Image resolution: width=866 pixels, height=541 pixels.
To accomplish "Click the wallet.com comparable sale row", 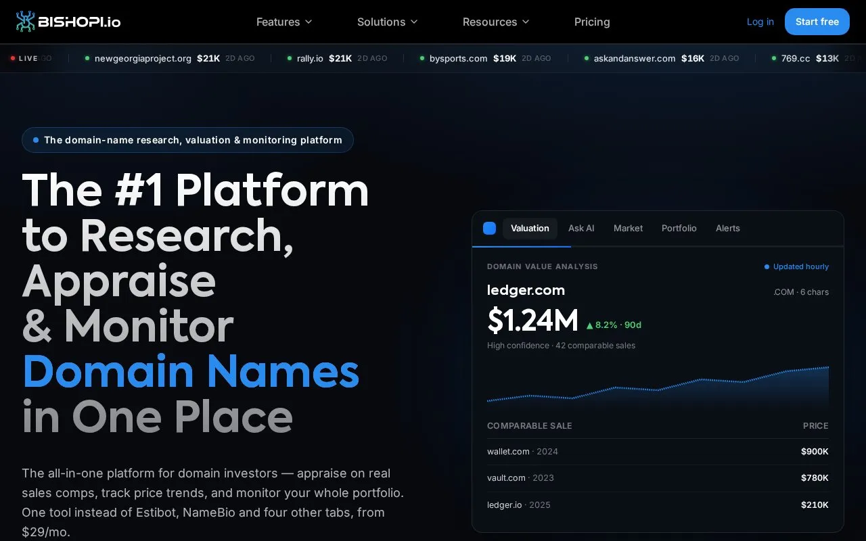I will pyautogui.click(x=658, y=452).
